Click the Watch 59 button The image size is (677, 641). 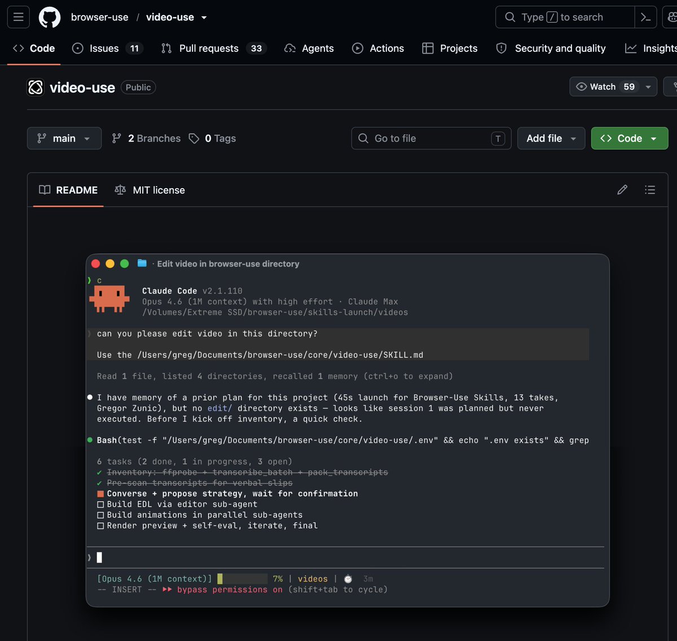pyautogui.click(x=613, y=87)
